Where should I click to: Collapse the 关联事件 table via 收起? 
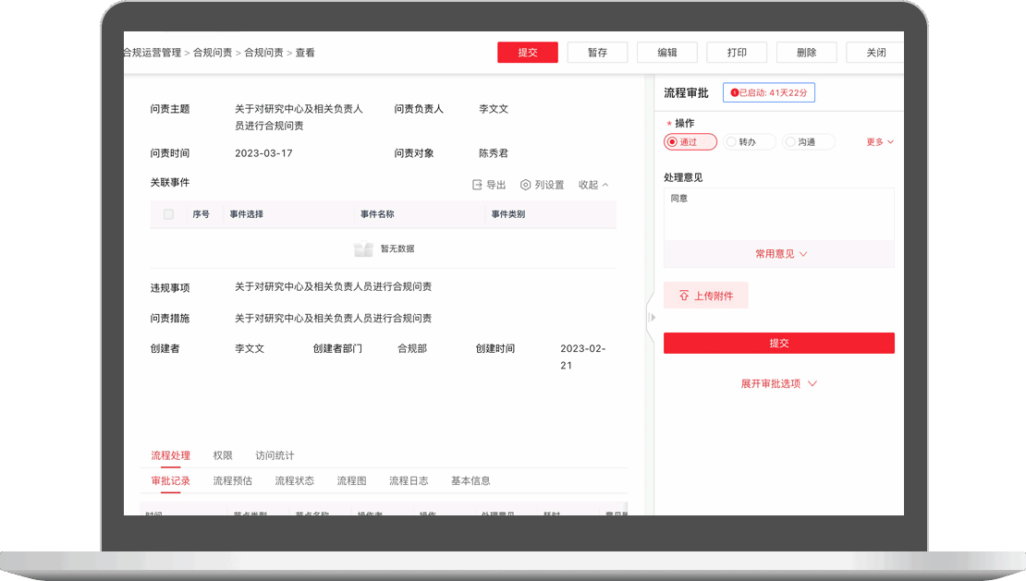pyautogui.click(x=593, y=185)
